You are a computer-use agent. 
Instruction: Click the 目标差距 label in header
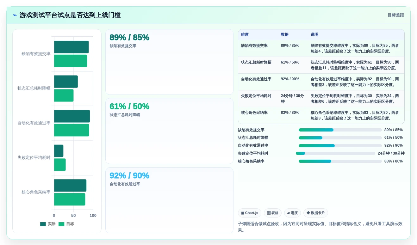point(396,15)
